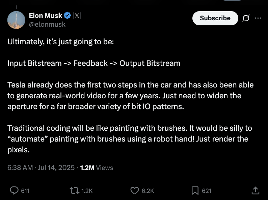Viewport: 268px width, 200px height.
Task: Click the 6.2K likes count
Action: 148,191
